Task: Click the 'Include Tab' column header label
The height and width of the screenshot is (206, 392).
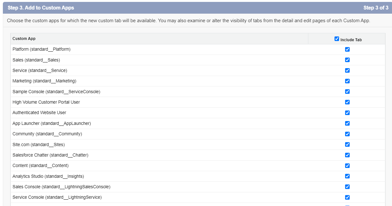Action: (x=351, y=40)
